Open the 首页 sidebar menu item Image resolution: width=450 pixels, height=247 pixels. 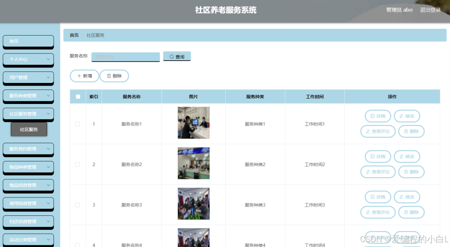tap(29, 41)
